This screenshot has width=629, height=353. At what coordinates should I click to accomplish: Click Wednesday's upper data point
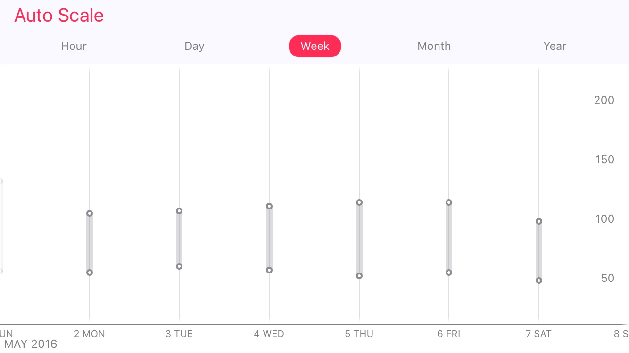coord(269,206)
